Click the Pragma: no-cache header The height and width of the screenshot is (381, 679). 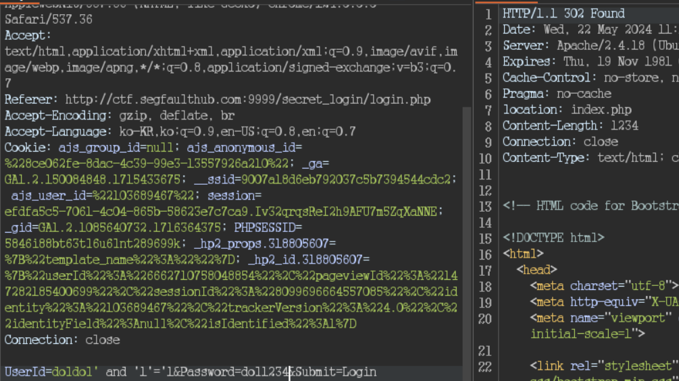[x=557, y=93]
